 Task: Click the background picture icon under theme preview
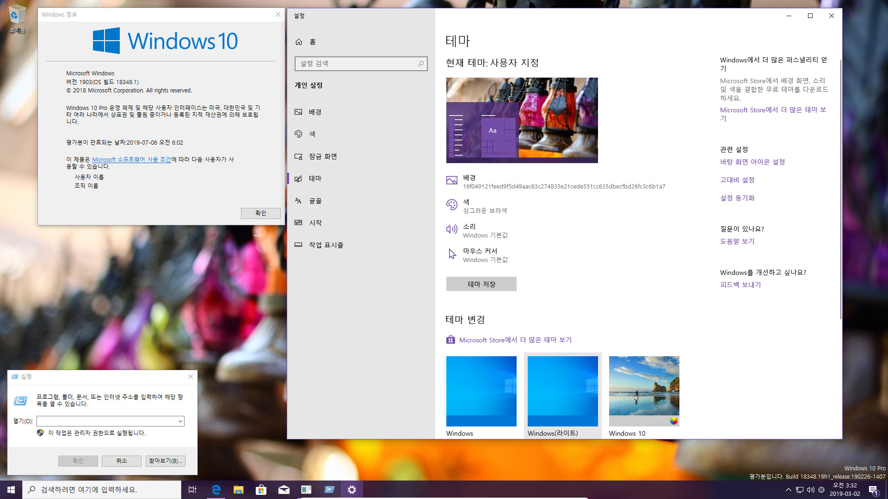[x=452, y=181]
